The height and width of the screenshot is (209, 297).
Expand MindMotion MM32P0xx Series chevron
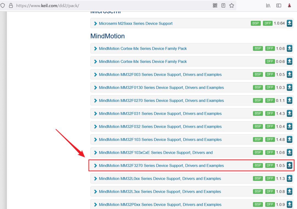[x=95, y=205]
